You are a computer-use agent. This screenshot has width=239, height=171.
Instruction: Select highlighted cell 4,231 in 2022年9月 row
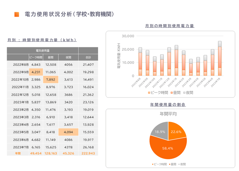(36, 72)
